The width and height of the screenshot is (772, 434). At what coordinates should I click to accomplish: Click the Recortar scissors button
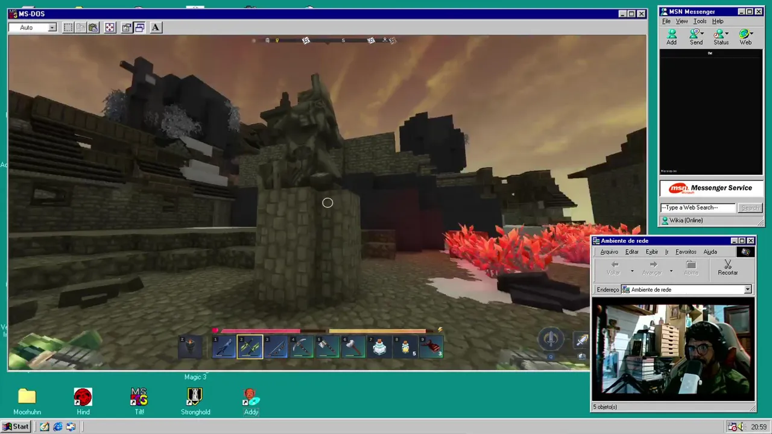tap(727, 268)
